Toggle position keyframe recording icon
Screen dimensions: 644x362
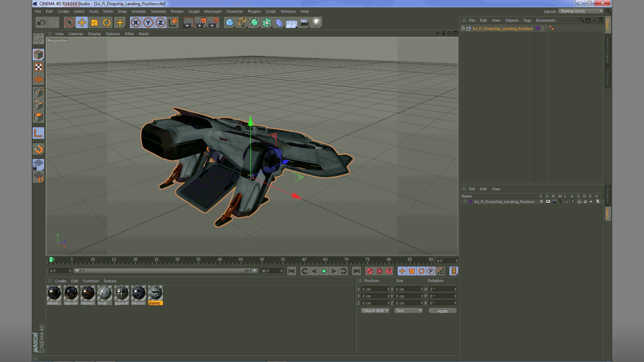402,271
